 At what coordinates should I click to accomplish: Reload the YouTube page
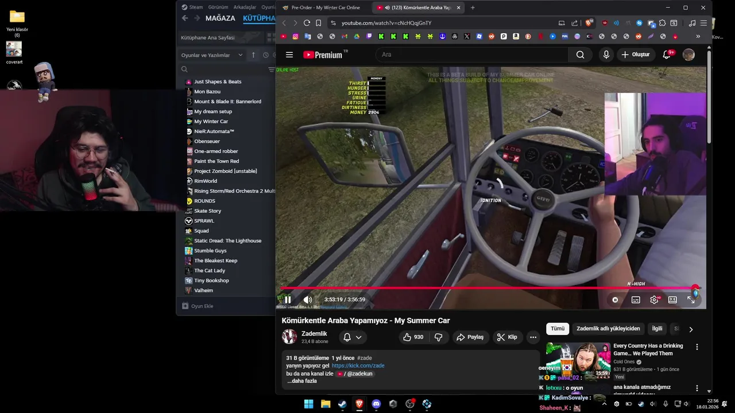(307, 23)
